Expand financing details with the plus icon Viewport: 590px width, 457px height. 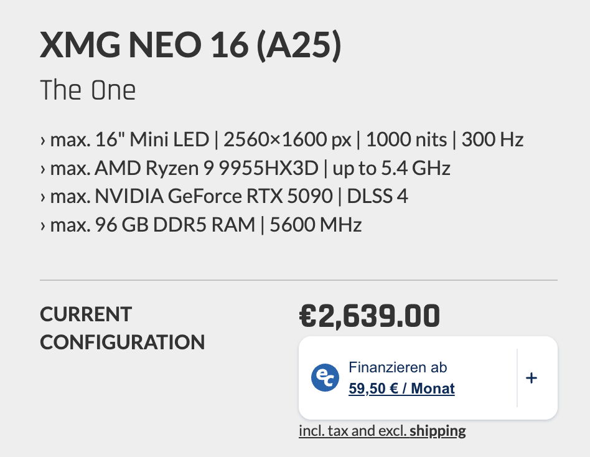coord(531,378)
